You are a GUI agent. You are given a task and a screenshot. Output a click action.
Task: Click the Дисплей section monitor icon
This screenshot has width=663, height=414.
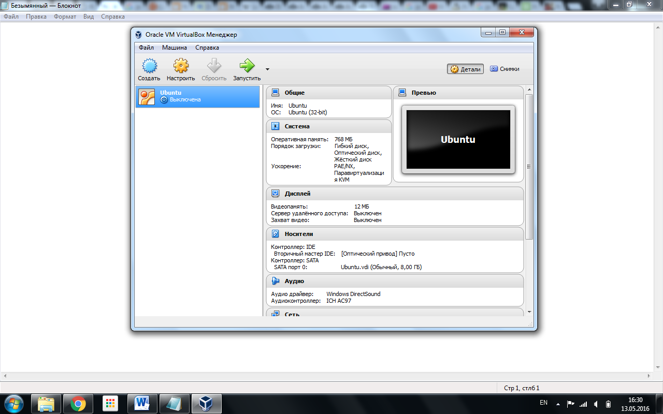276,194
